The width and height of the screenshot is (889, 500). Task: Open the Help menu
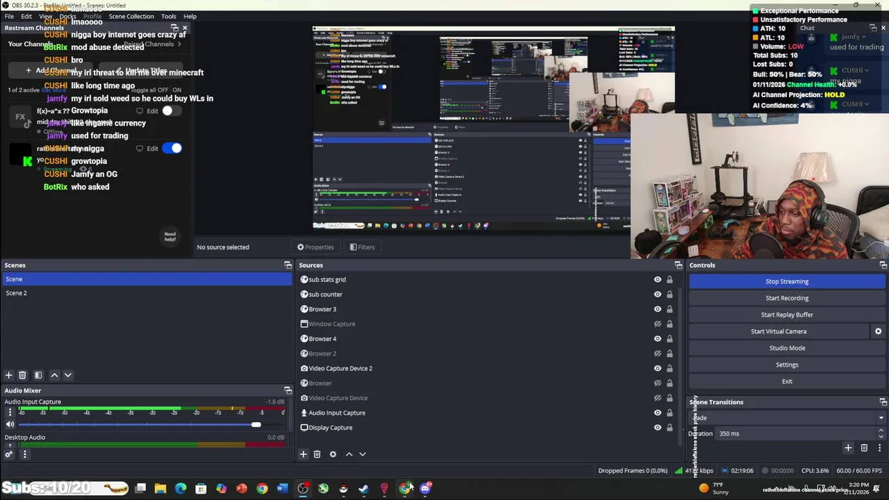click(190, 16)
